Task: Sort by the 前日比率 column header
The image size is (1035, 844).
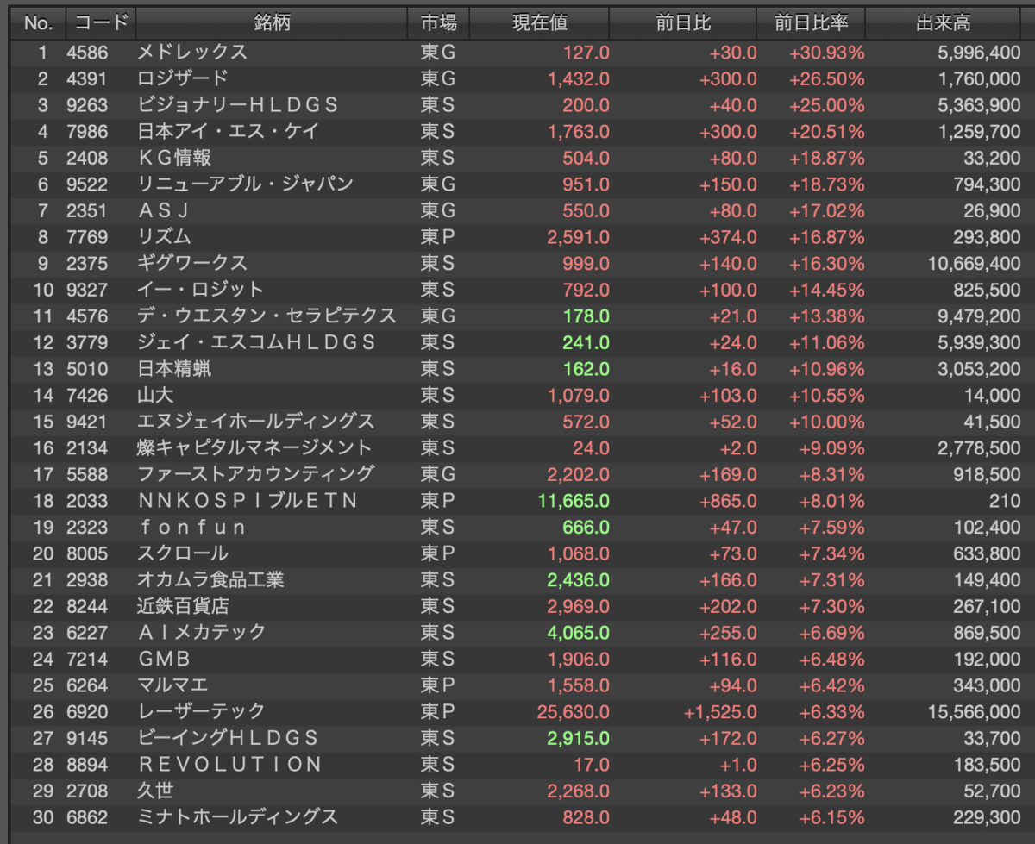Action: 811,23
